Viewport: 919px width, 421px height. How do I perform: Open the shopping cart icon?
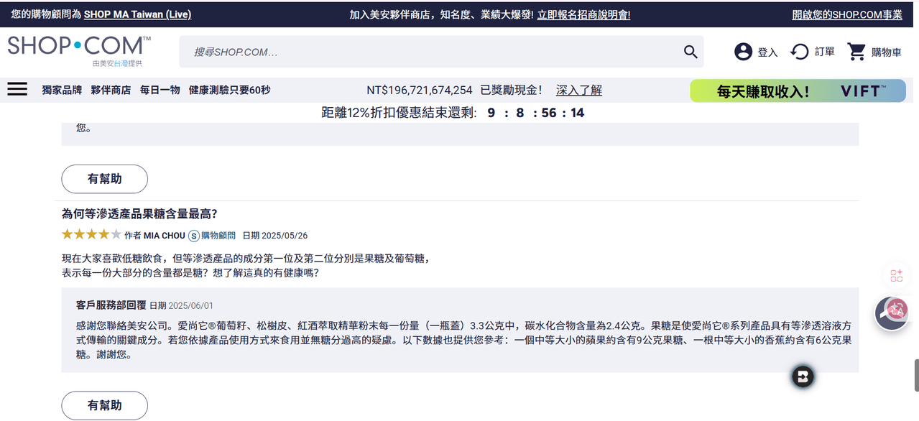point(856,52)
